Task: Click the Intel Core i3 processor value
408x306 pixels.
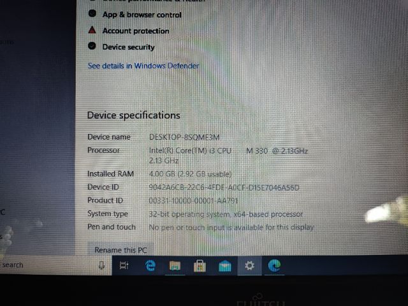Action: [x=228, y=156]
